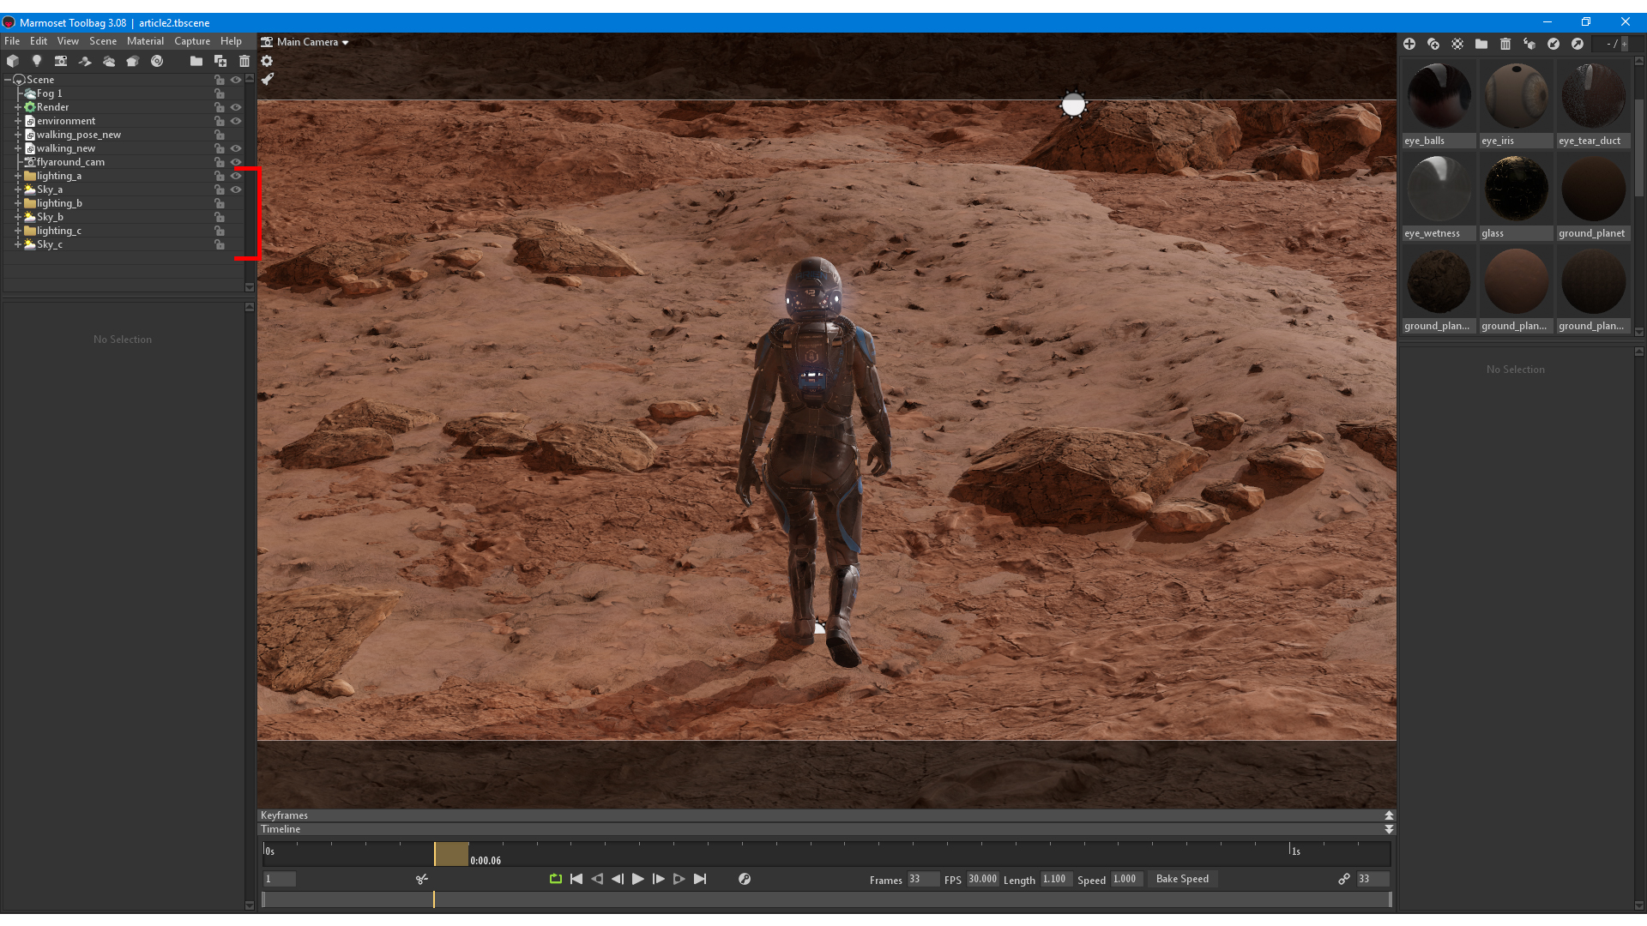The width and height of the screenshot is (1647, 926).
Task: Add a baker object using bread icon
Action: pos(133,61)
